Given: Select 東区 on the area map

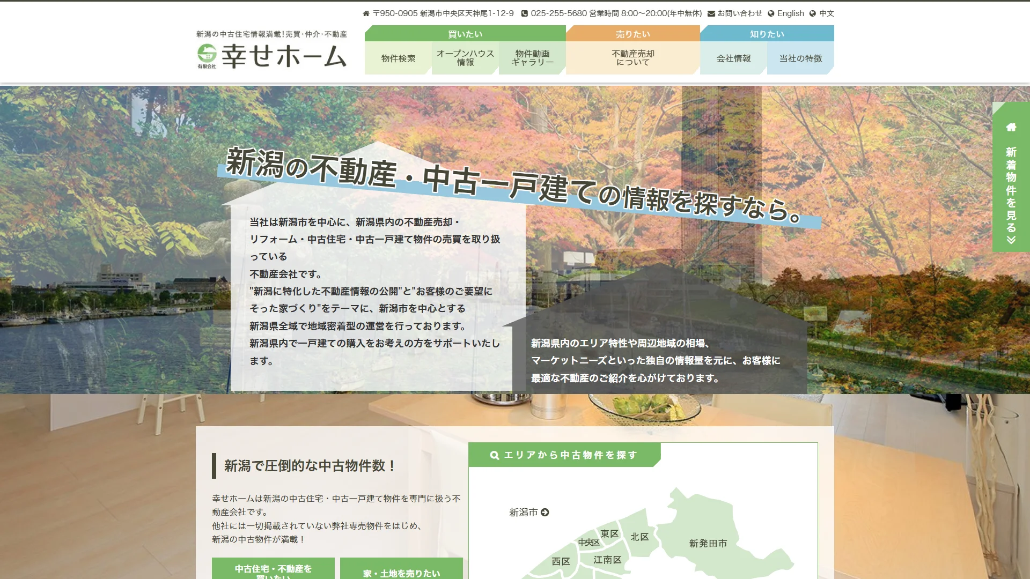Looking at the screenshot, I should pyautogui.click(x=609, y=534).
